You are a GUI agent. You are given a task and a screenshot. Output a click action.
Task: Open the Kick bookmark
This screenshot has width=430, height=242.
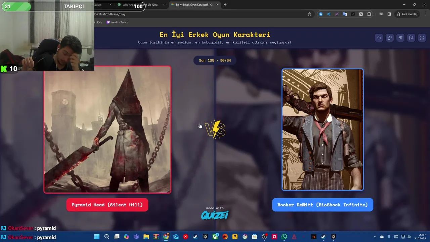[98, 22]
